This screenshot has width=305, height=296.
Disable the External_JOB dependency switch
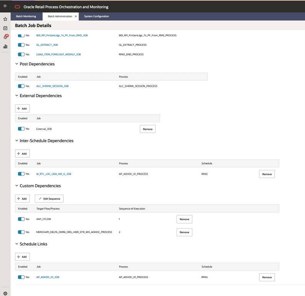21,129
